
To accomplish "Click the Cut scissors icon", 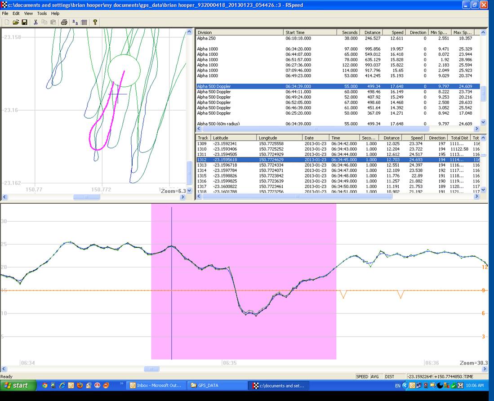I will (36, 22).
